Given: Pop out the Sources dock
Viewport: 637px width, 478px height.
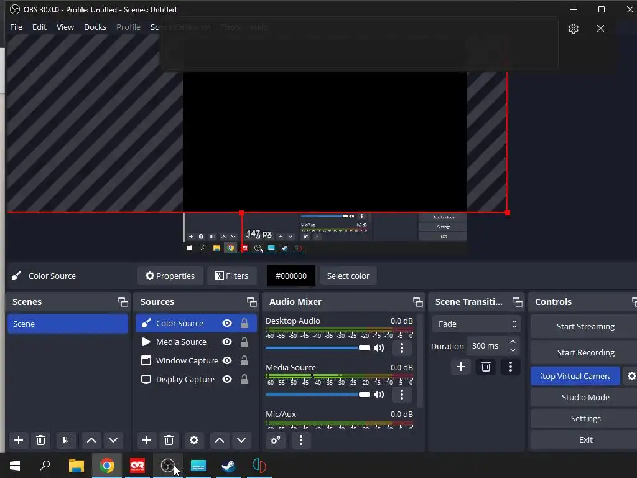Looking at the screenshot, I should 251,302.
